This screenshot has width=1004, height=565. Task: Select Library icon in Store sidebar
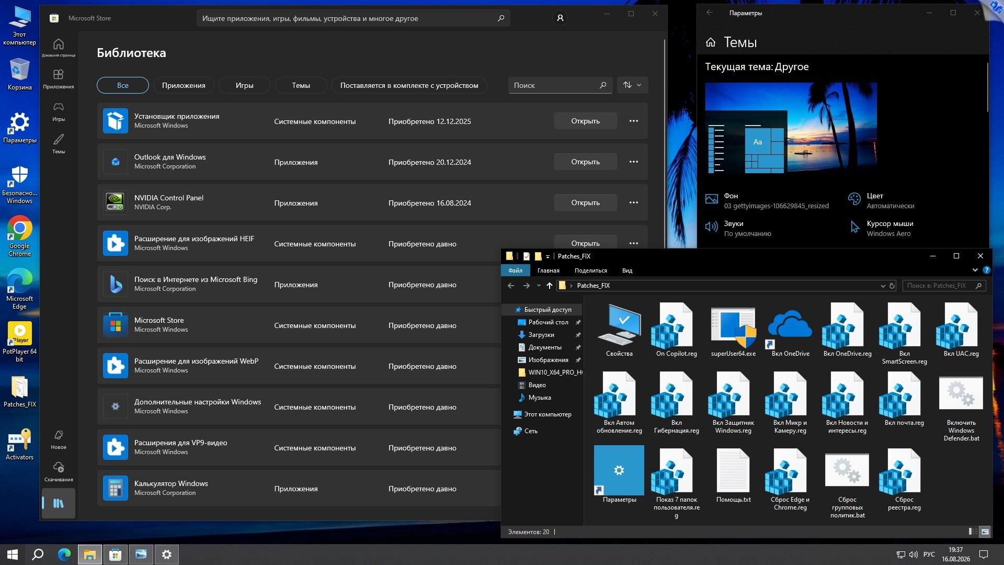[59, 503]
